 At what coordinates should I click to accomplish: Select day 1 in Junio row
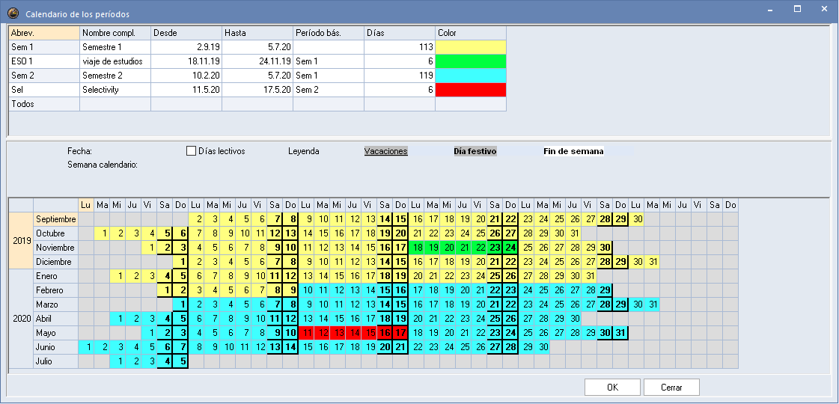click(86, 346)
